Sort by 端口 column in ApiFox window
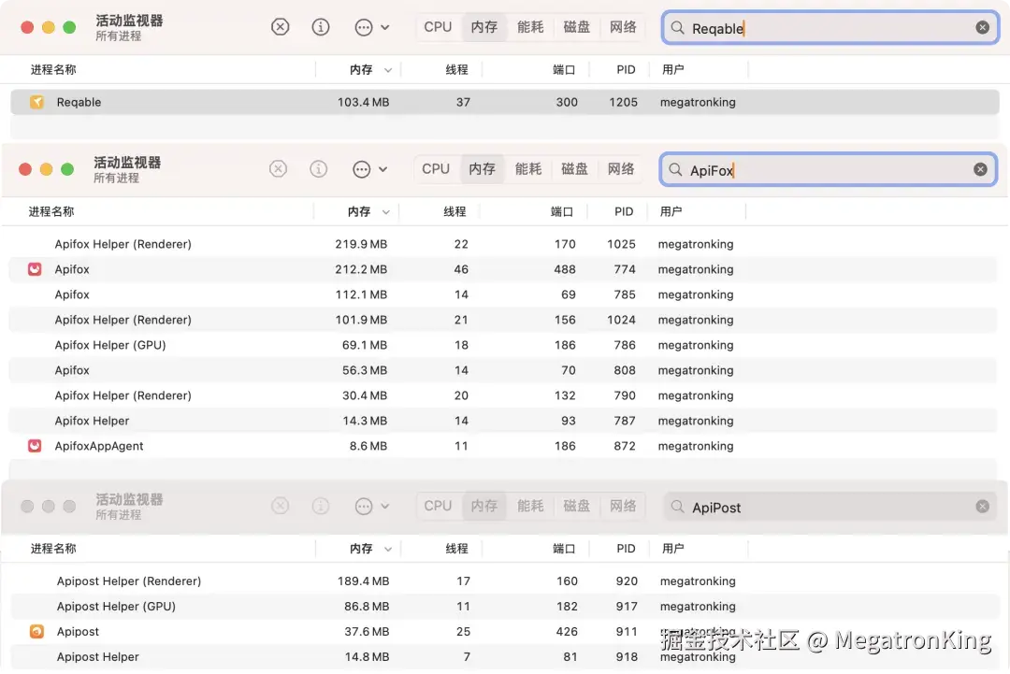1010x674 pixels. click(x=562, y=212)
